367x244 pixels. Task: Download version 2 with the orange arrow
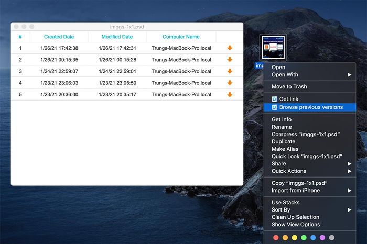pyautogui.click(x=230, y=60)
